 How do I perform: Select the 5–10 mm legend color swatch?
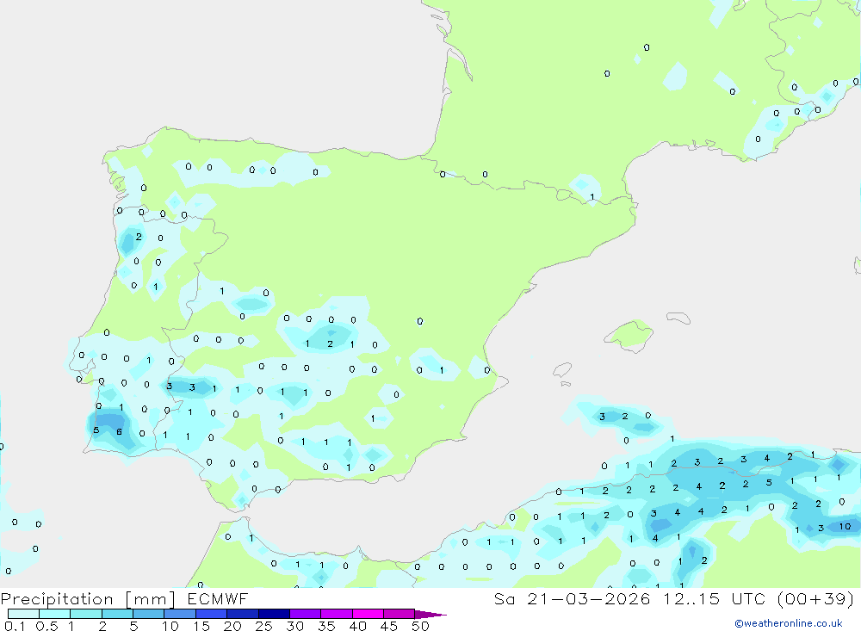pos(149,614)
